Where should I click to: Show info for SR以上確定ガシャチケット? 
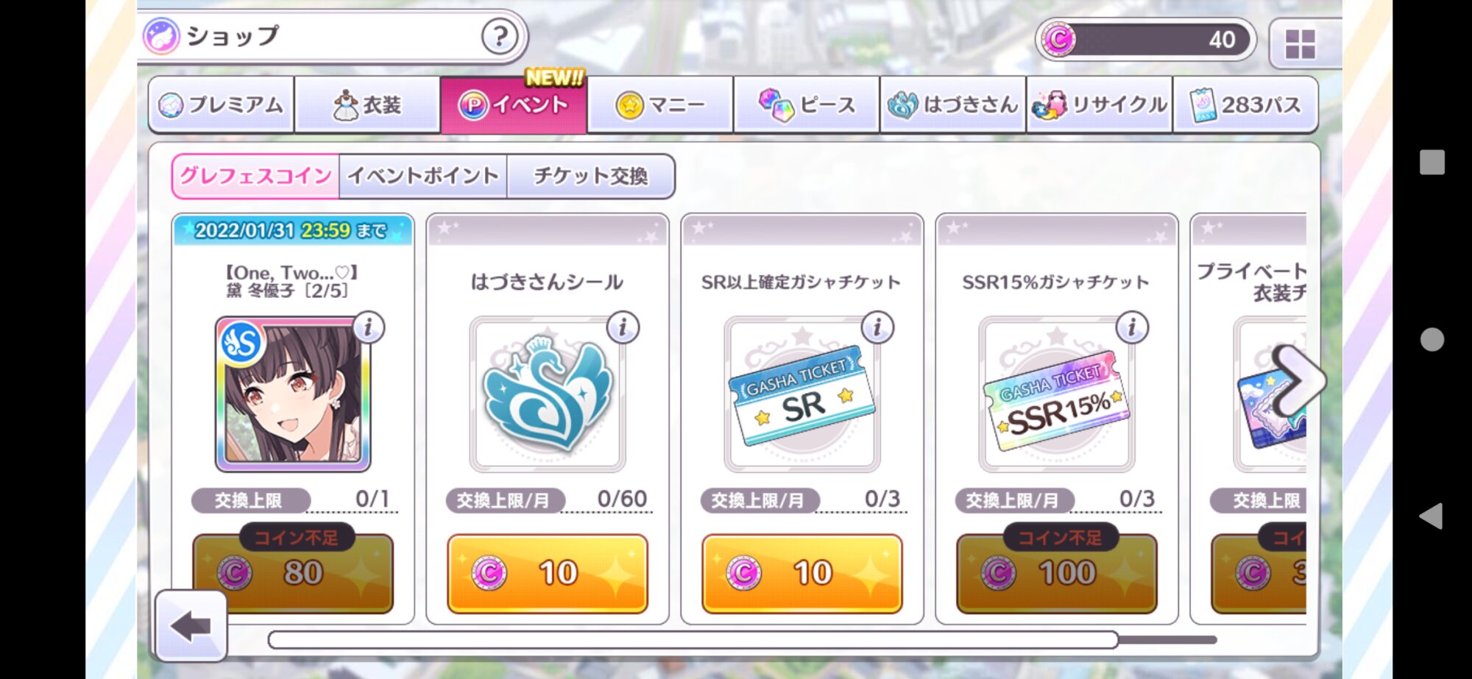[877, 327]
